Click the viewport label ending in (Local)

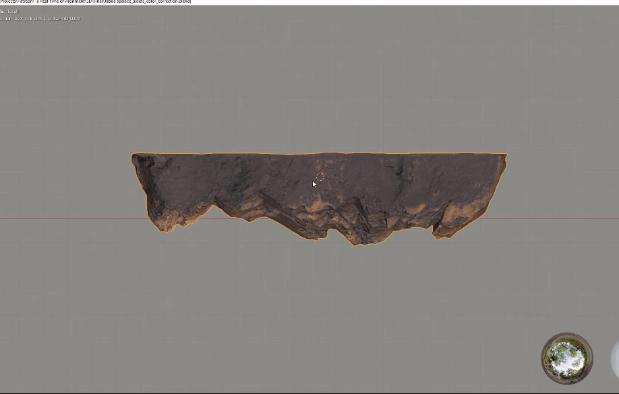pos(9,11)
